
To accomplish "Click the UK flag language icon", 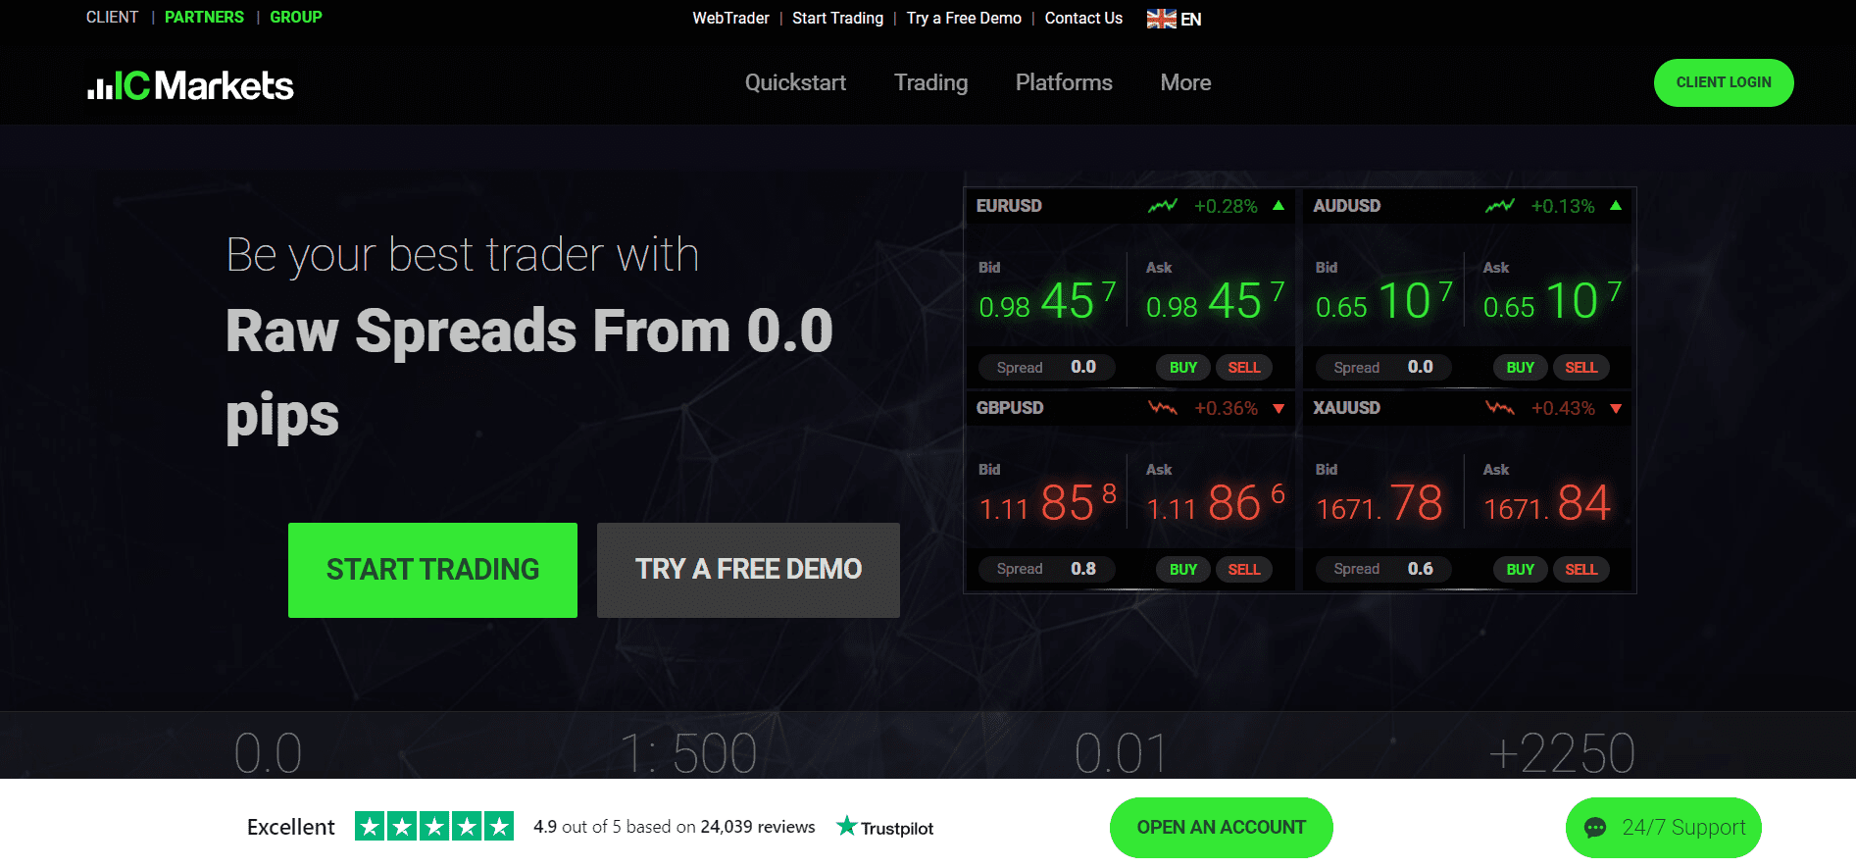I will 1161,19.
